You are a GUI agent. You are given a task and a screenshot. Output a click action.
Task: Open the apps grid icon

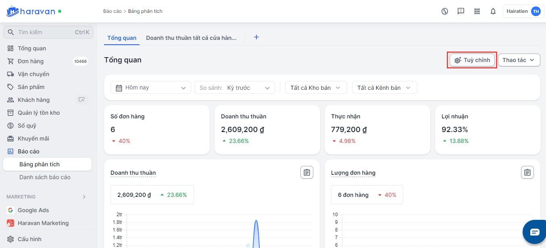coord(477,11)
